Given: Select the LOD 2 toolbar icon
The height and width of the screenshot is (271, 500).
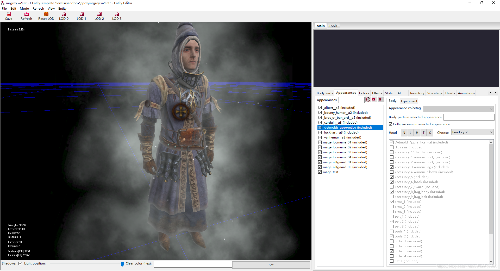Looking at the screenshot, I should 99,14.
